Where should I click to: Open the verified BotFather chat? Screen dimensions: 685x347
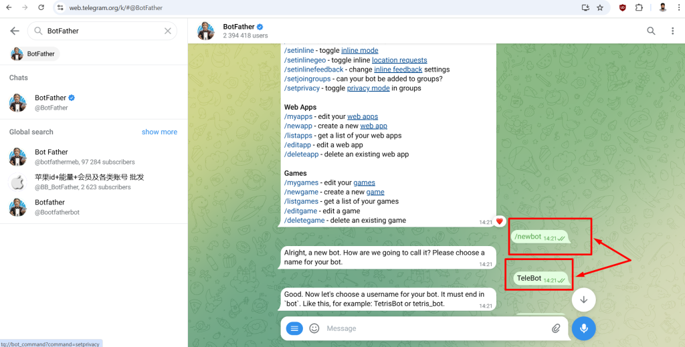94,102
